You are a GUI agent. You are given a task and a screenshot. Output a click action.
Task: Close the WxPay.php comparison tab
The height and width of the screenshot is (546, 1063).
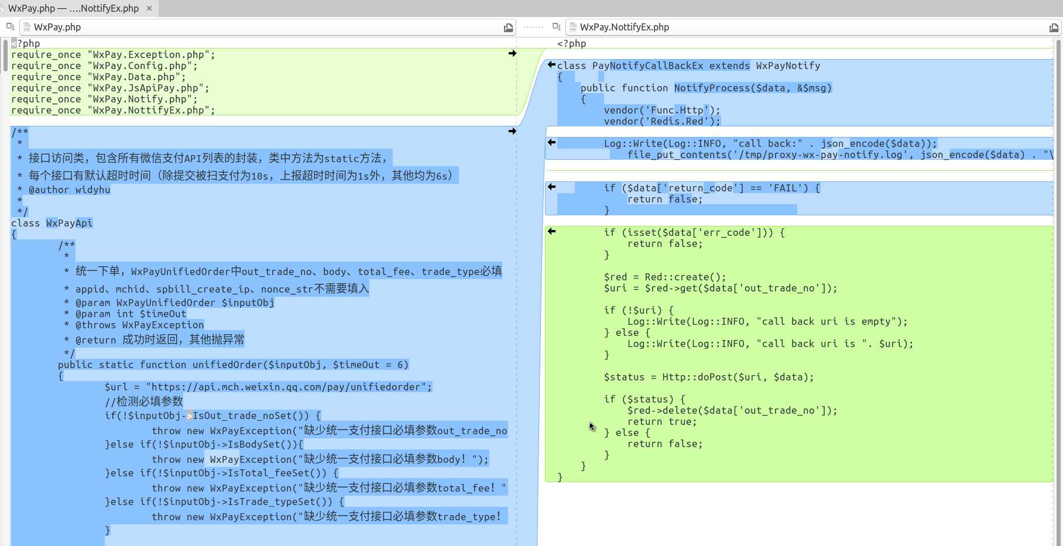click(149, 8)
